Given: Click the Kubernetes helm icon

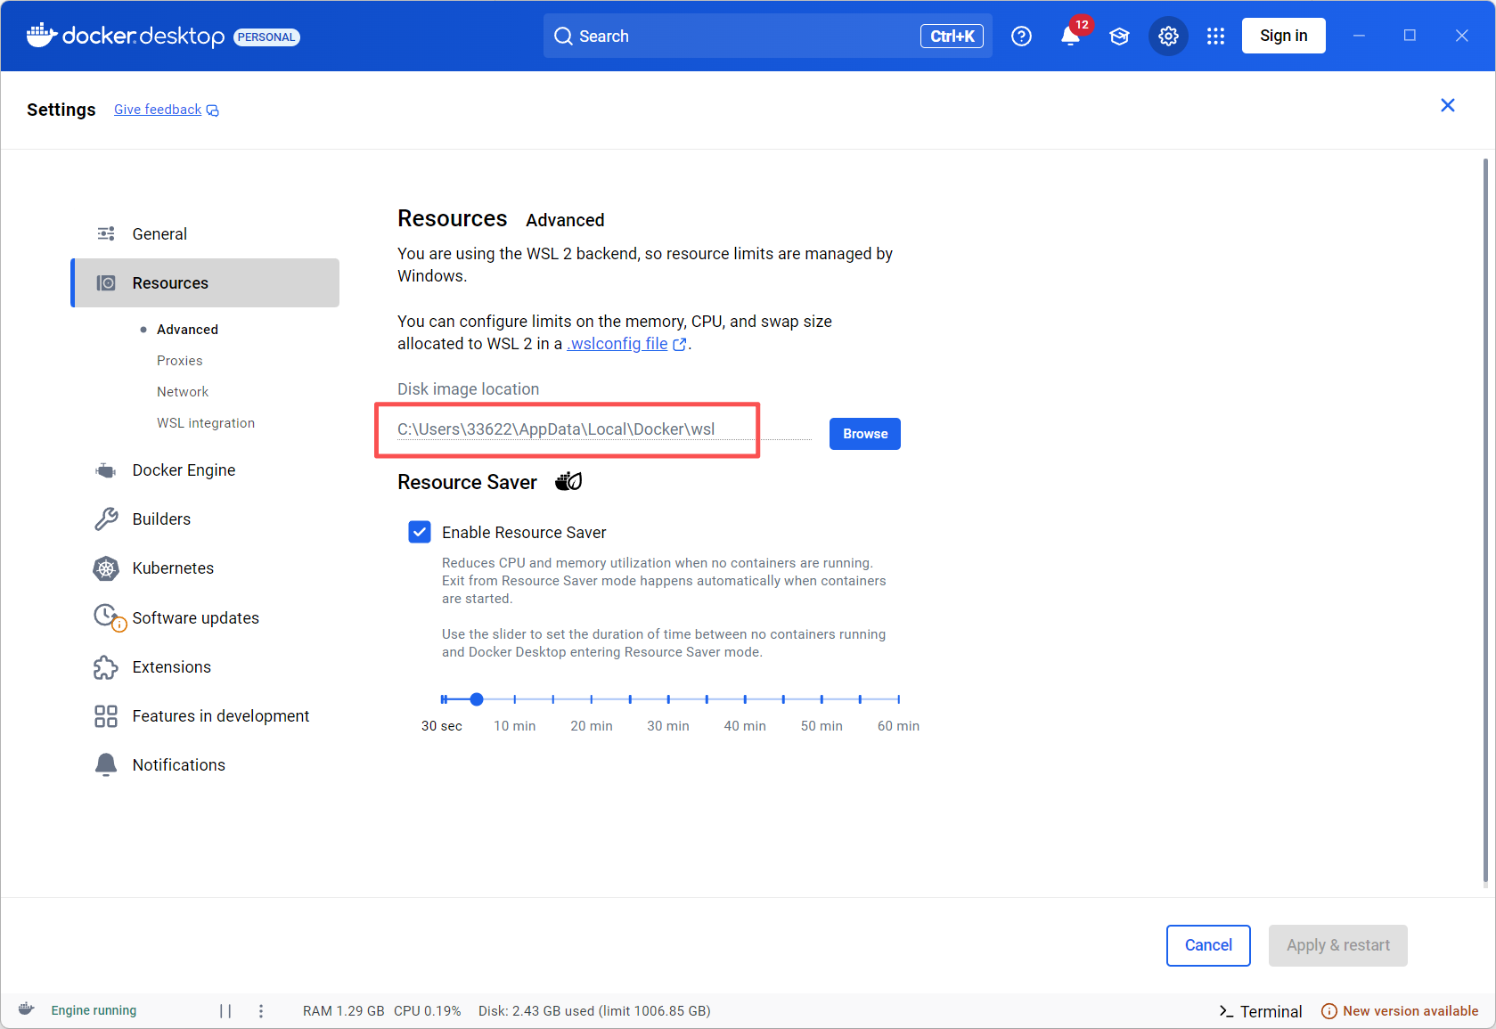Looking at the screenshot, I should tap(106, 568).
